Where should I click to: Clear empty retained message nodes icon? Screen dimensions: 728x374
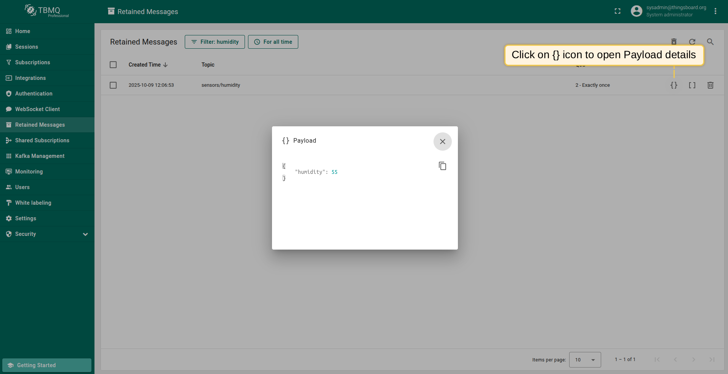[674, 41]
